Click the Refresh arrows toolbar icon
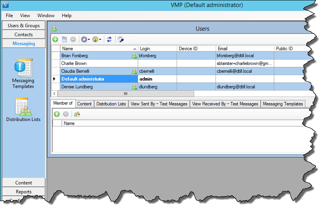326x214 pixels. (109, 39)
